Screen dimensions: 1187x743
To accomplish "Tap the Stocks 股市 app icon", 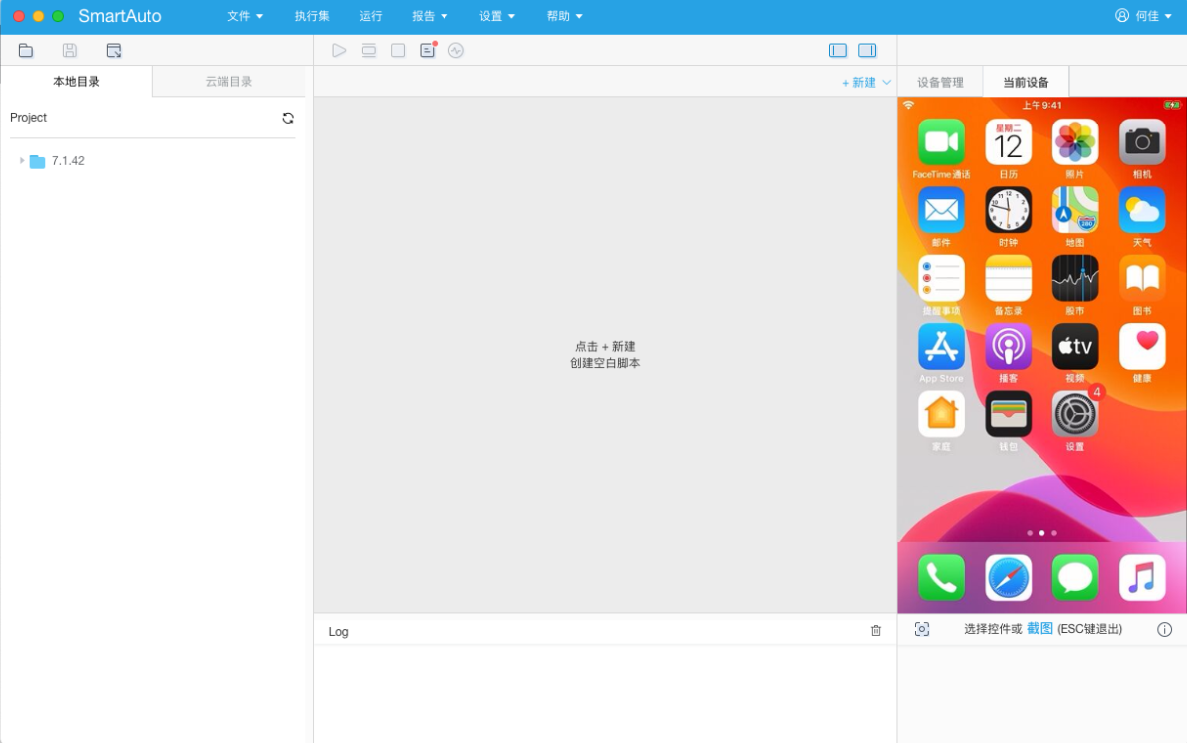I will pos(1075,279).
